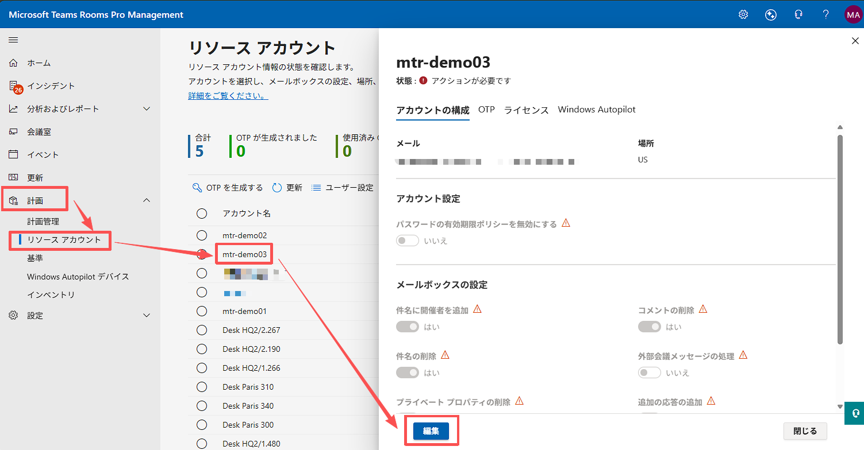Open the settings gear in header
This screenshot has height=450, width=864.
click(743, 15)
